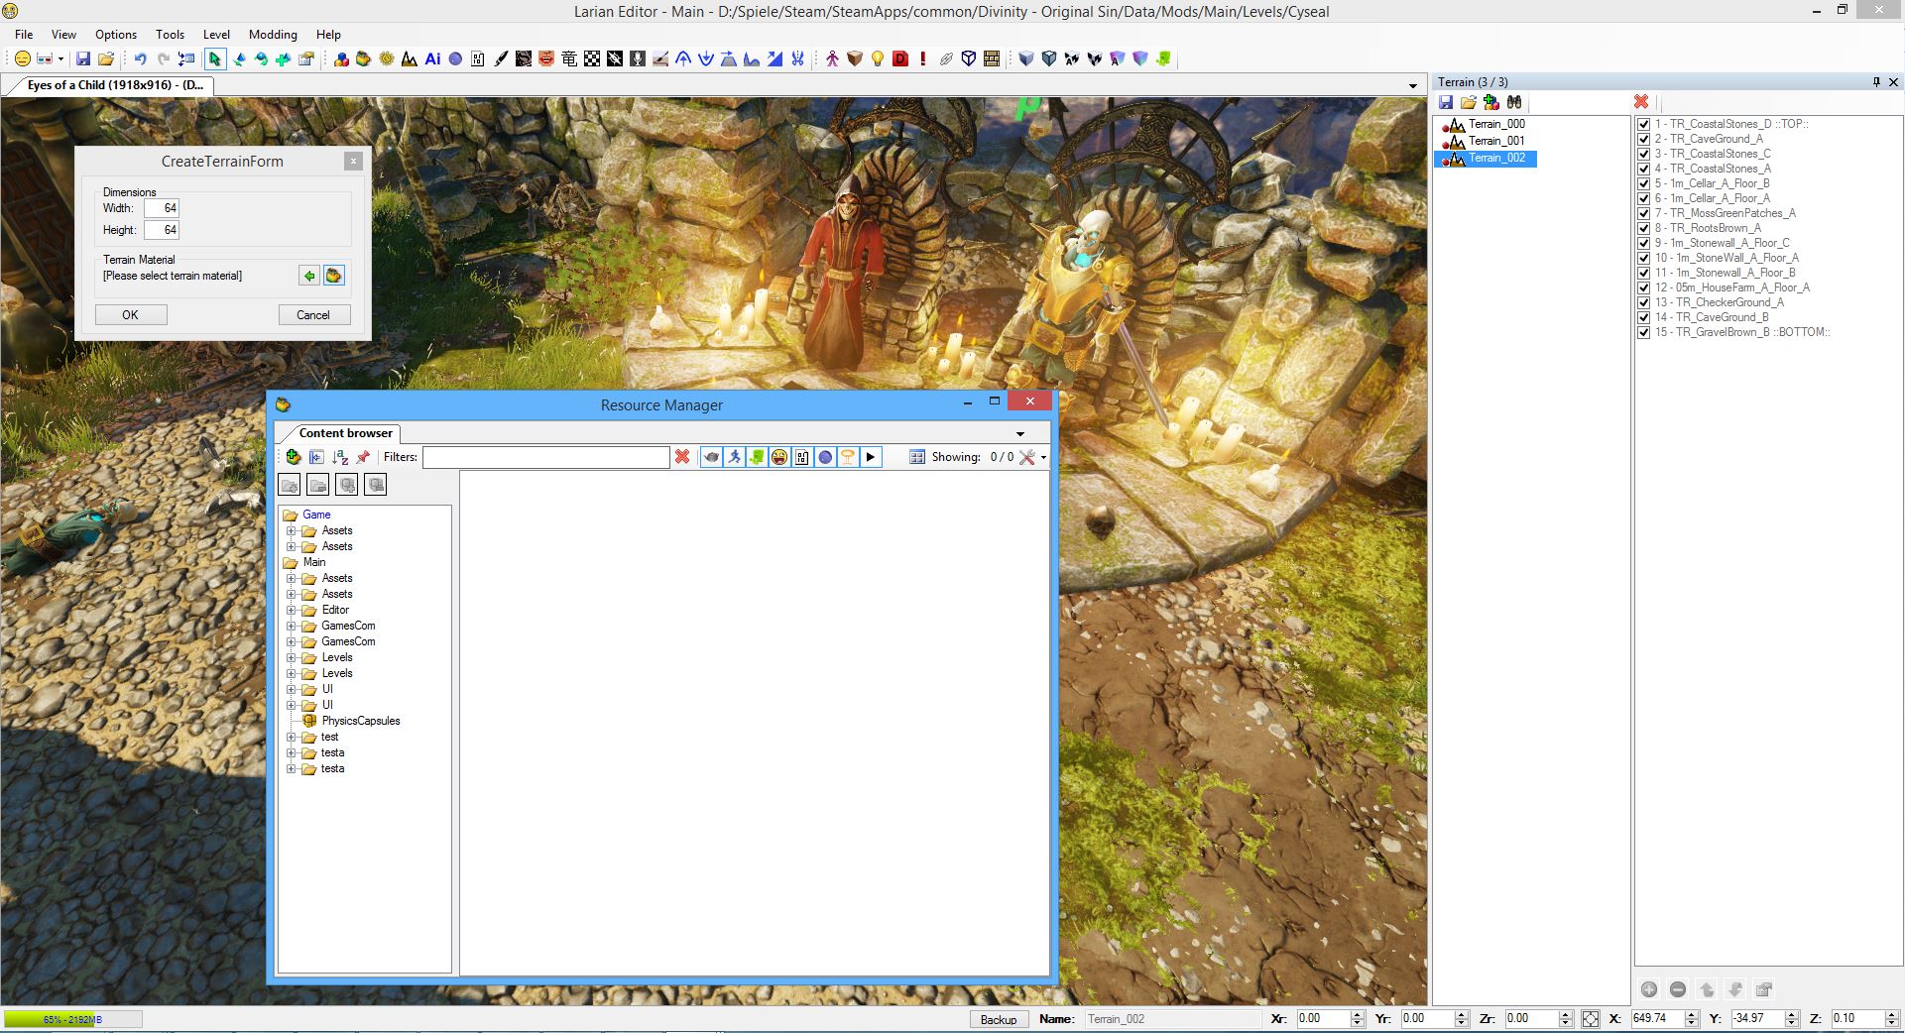
Task: Expand the Levels folder under Main
Action: coord(292,657)
